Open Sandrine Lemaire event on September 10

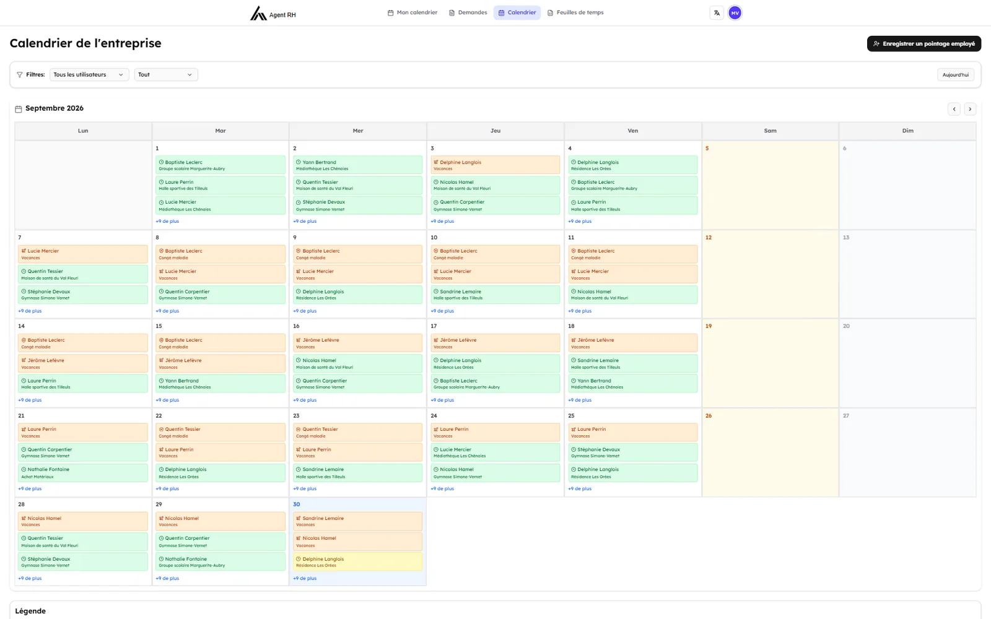(495, 295)
